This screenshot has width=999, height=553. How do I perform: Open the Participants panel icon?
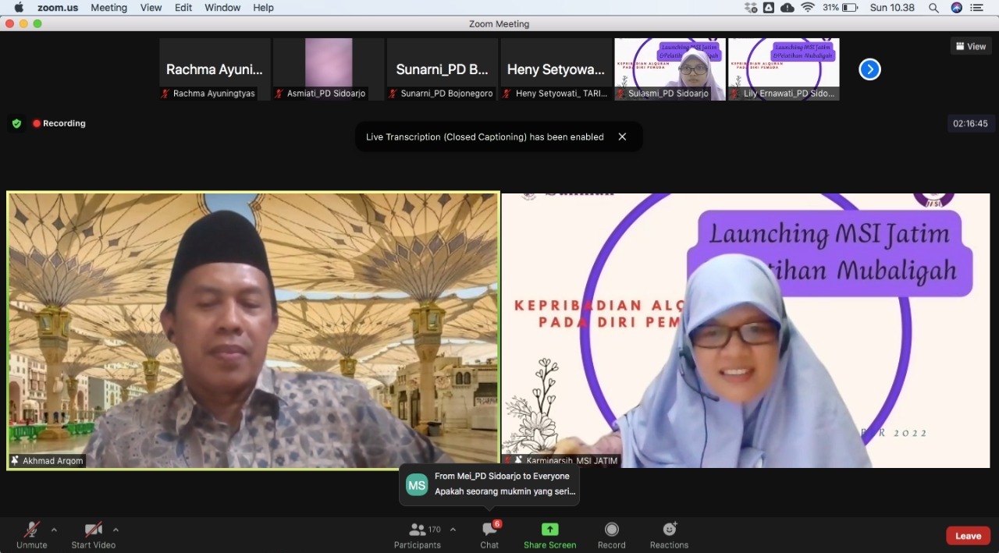click(x=418, y=530)
